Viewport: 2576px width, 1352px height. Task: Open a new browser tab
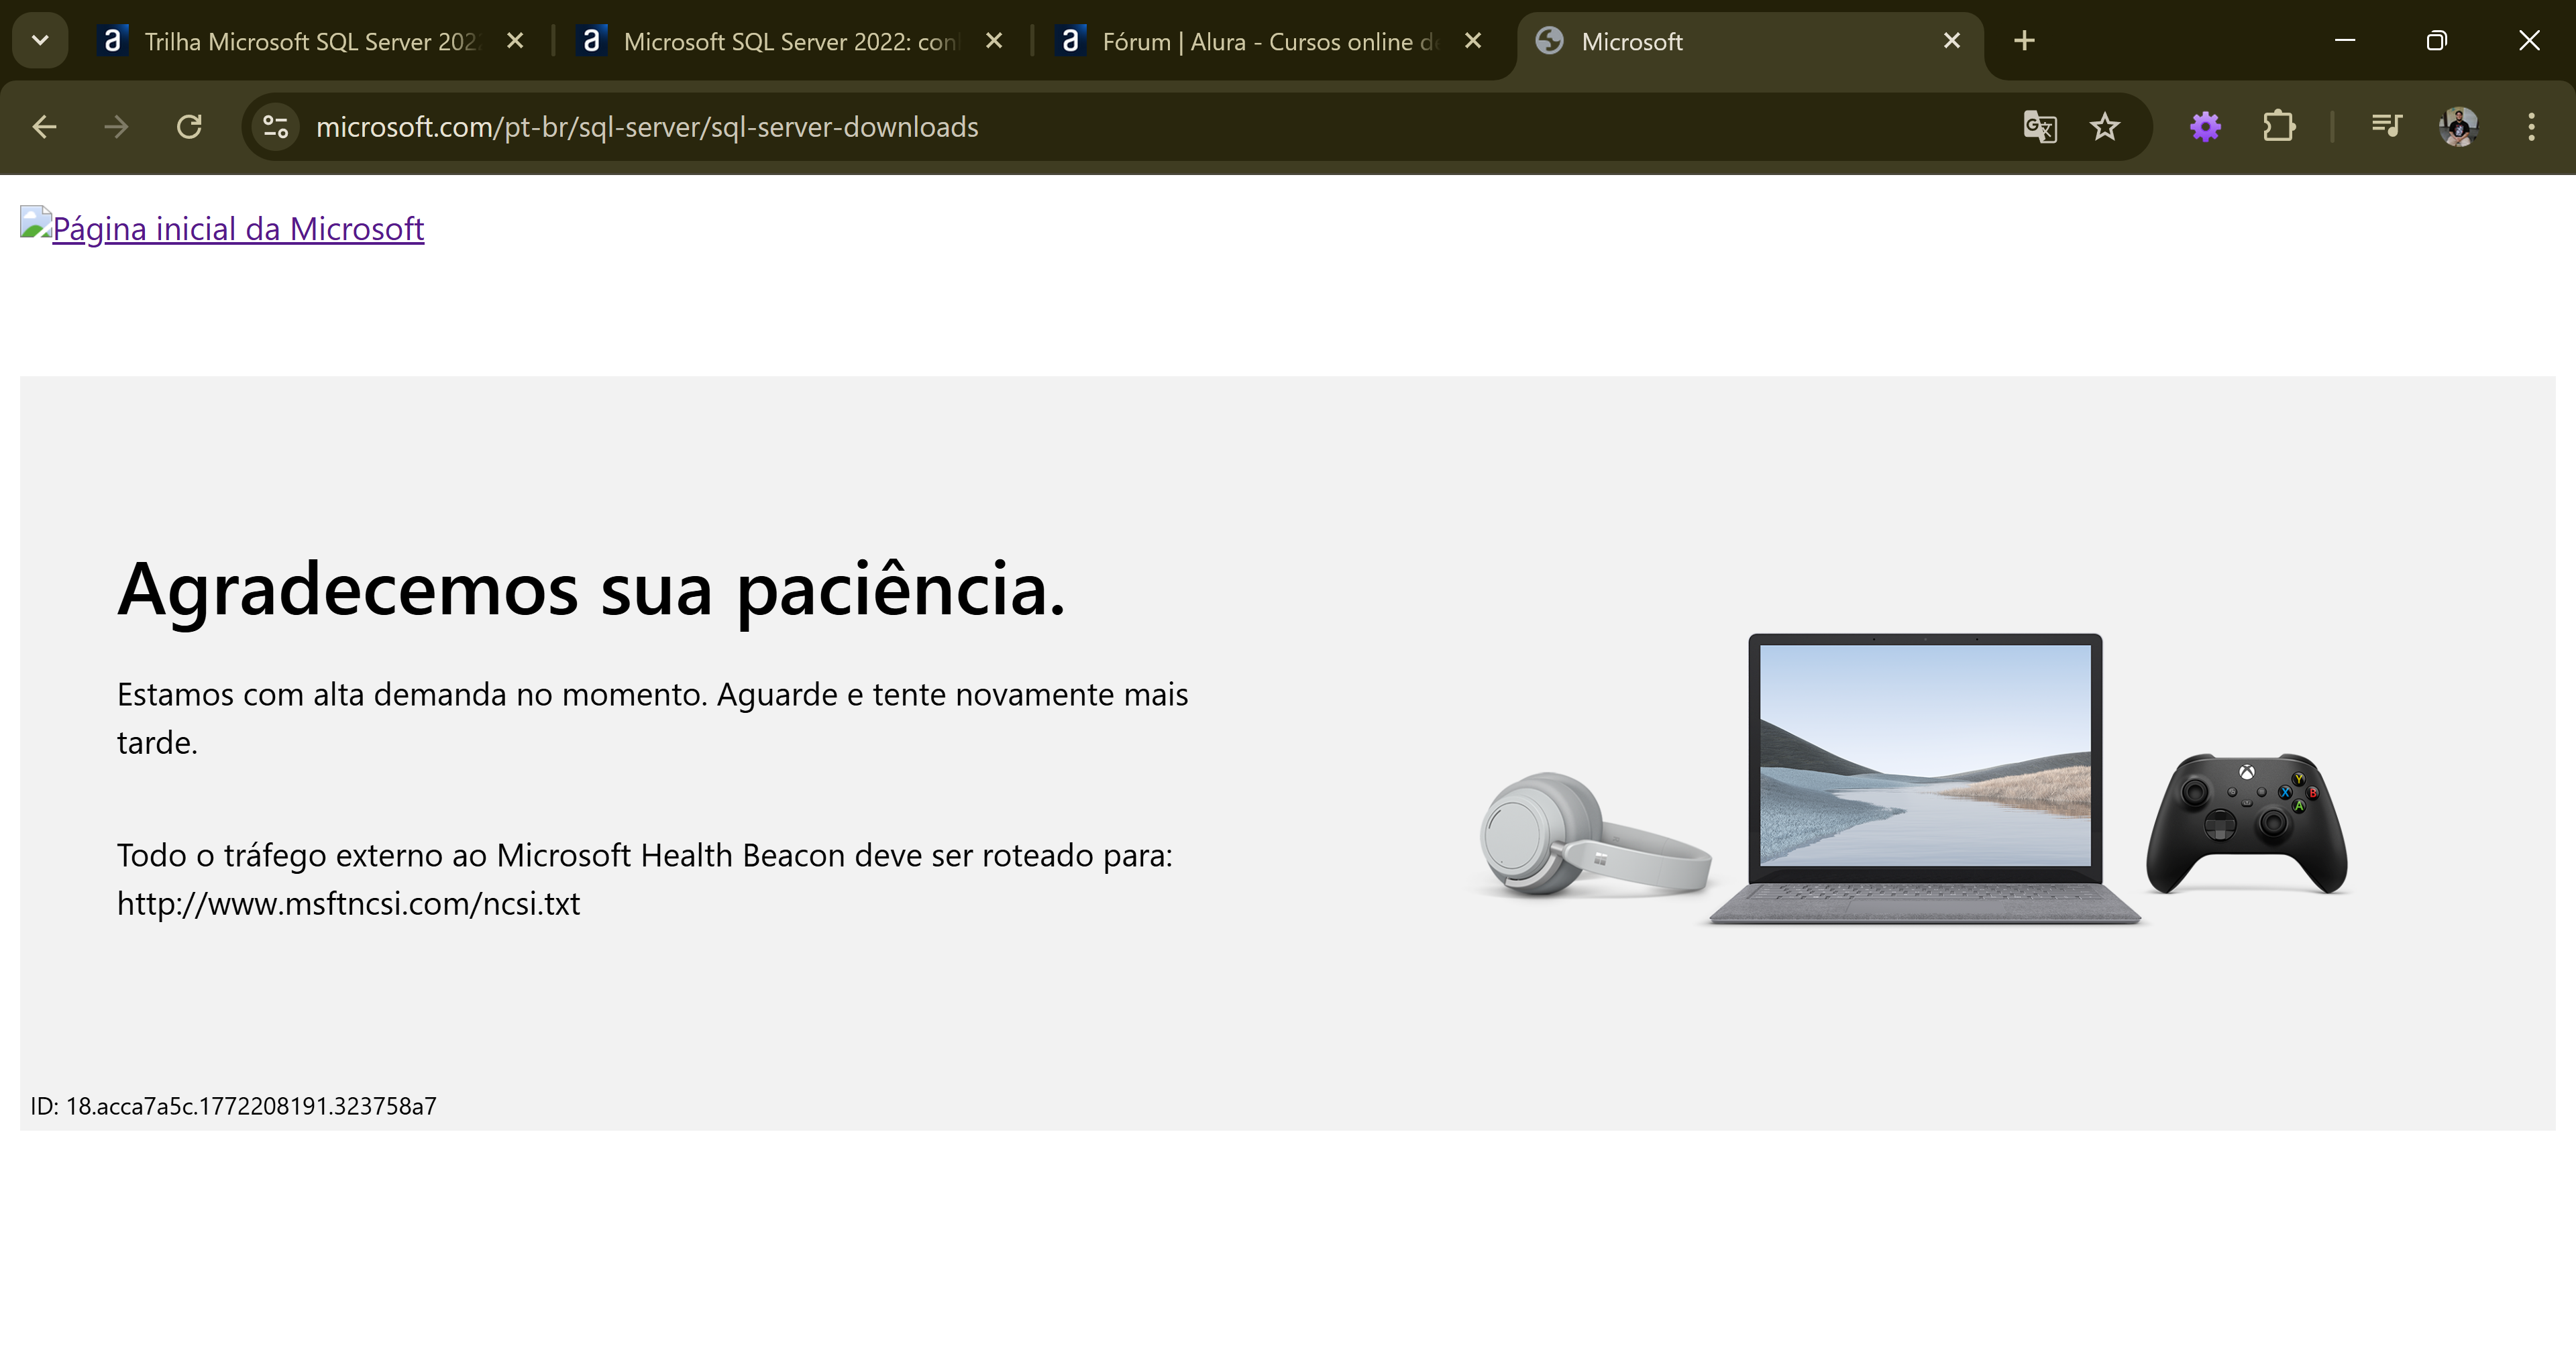(x=2023, y=40)
